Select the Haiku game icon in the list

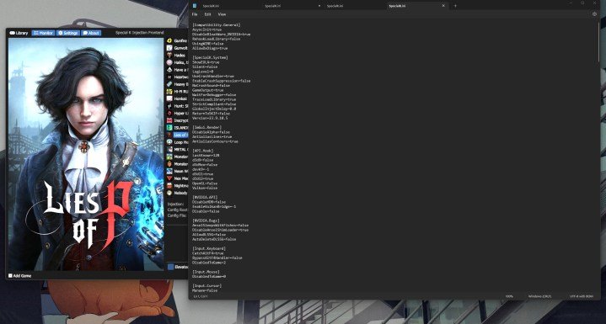coord(169,62)
